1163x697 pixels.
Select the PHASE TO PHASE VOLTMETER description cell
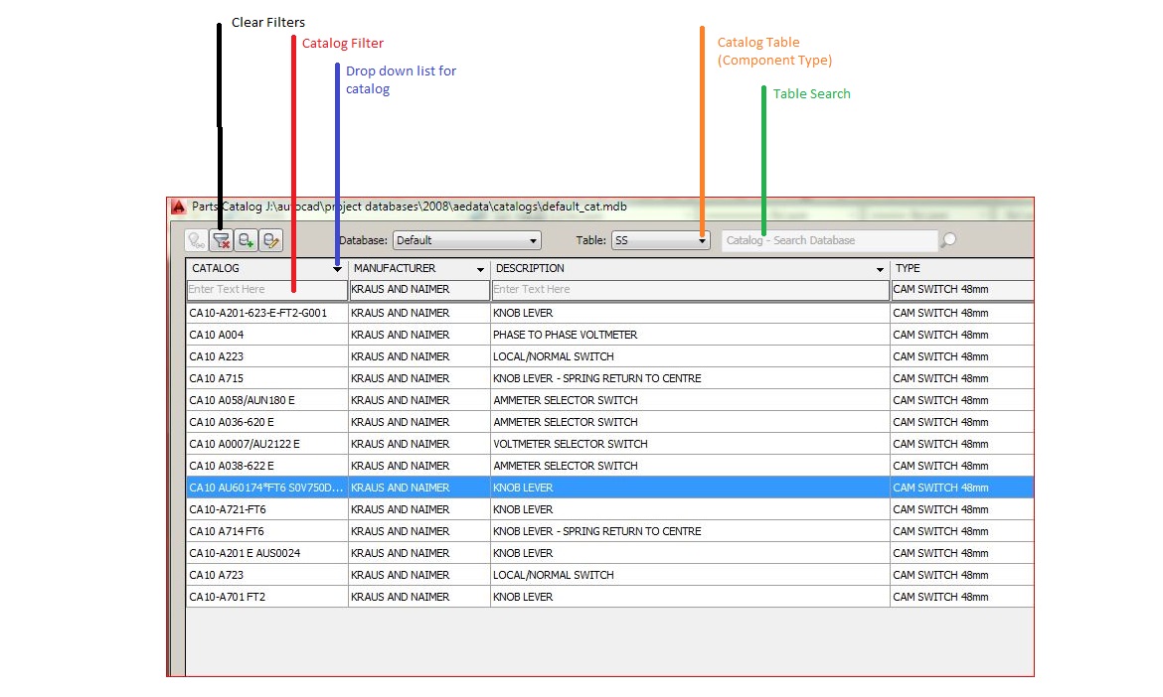(690, 335)
